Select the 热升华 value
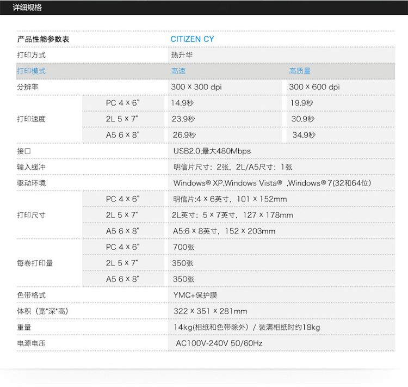The image size is (408, 387). coord(182,55)
